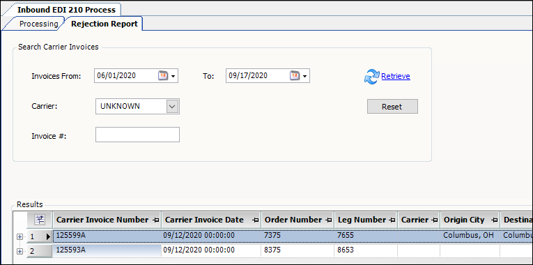Click the Retrieve refresh arrows icon
The width and height of the screenshot is (533, 265).
coord(371,77)
